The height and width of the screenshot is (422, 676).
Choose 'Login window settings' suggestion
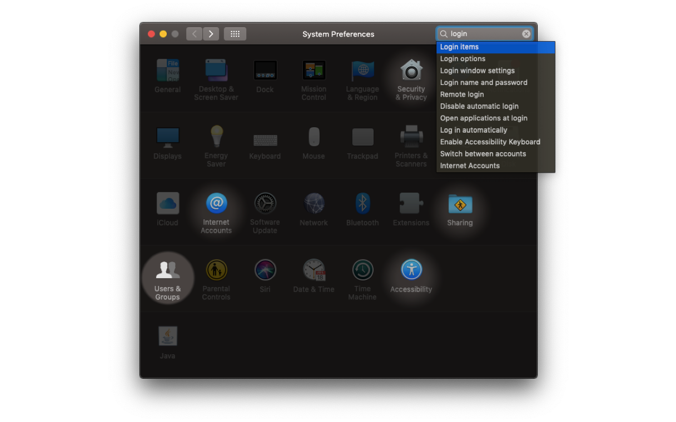pos(496,71)
